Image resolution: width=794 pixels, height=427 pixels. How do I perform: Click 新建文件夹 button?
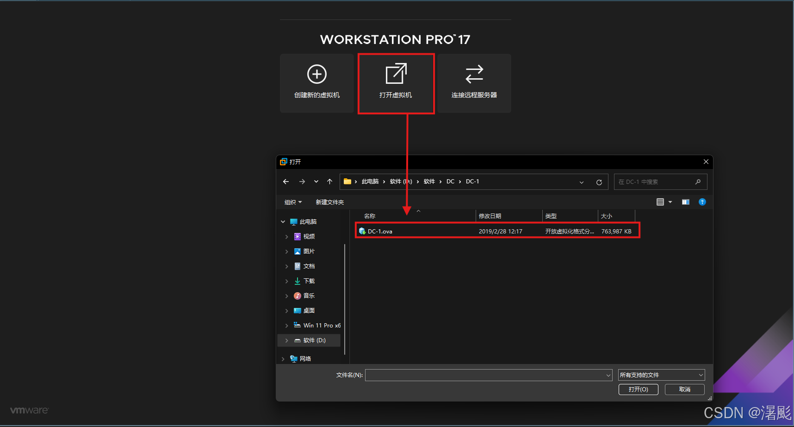330,202
